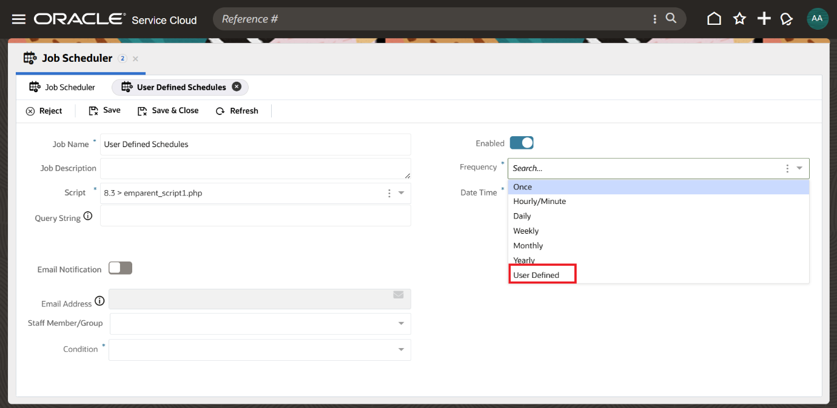Click the Job Description text area
The width and height of the screenshot is (837, 408).
(x=255, y=168)
